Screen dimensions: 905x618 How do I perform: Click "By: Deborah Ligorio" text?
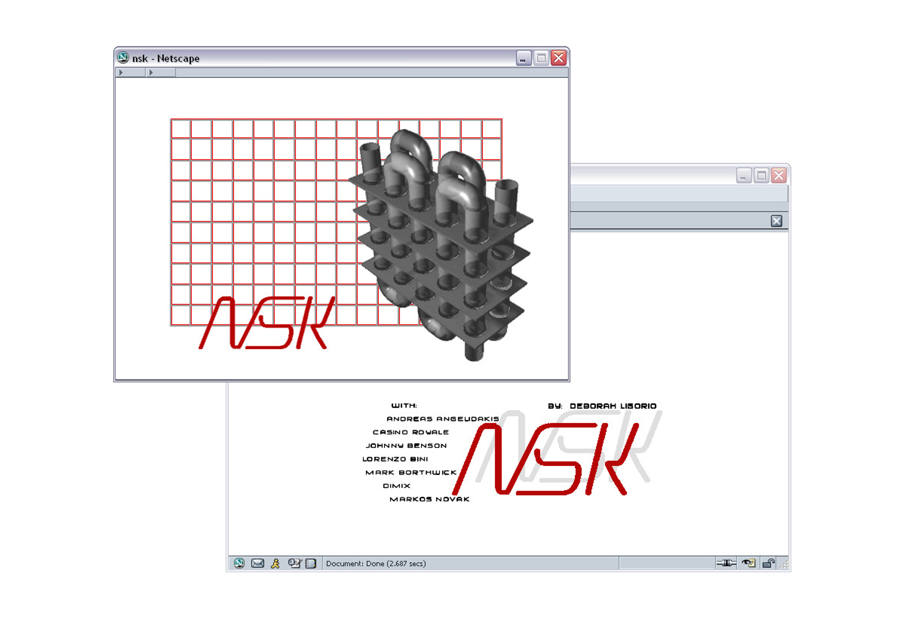602,406
